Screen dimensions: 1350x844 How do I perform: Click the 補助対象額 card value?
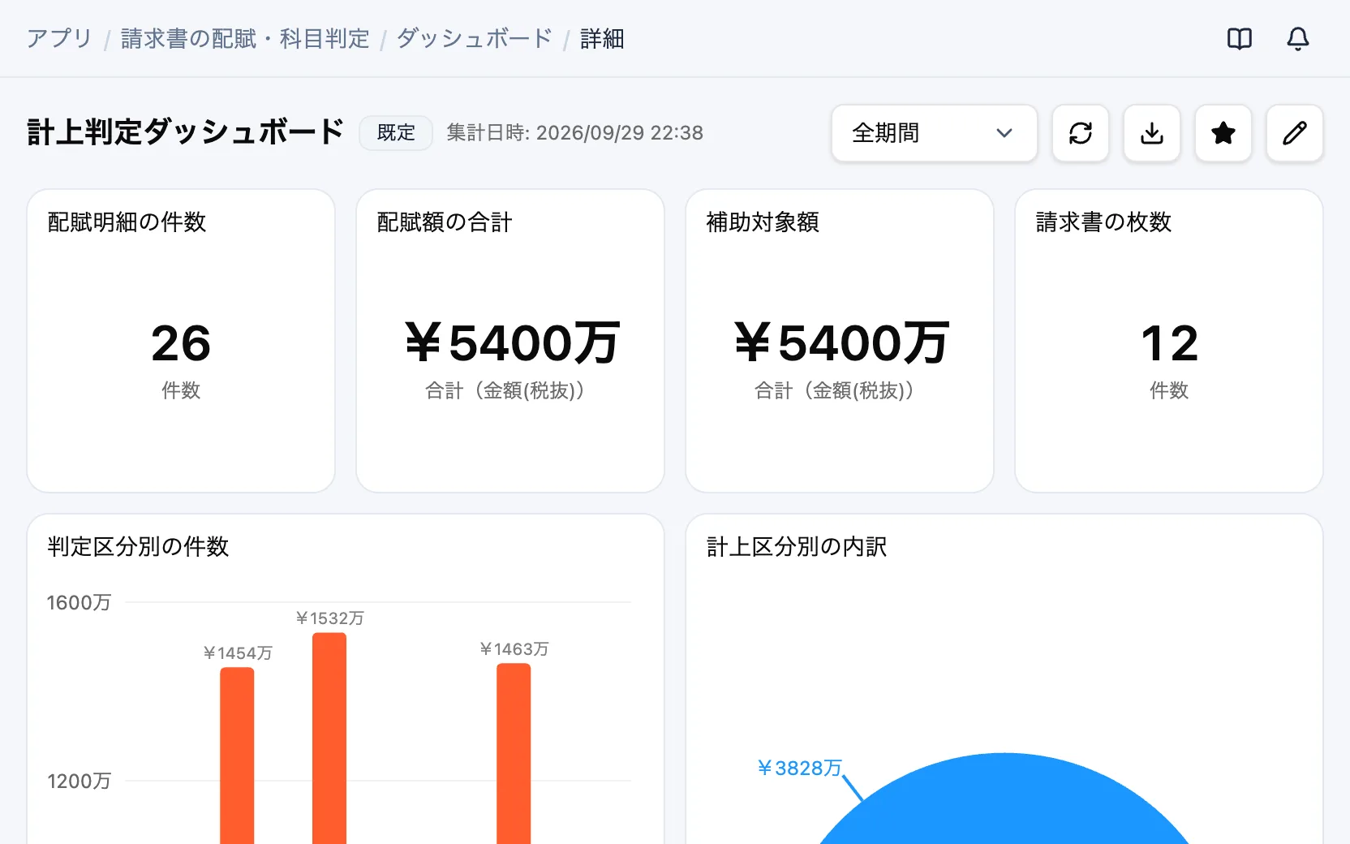841,342
